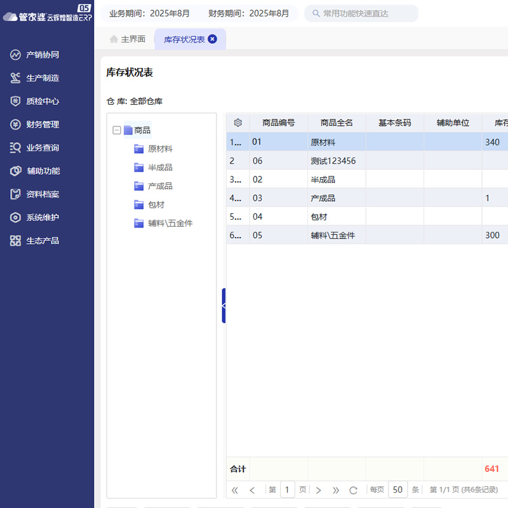Click the page number input field
508x508 pixels.
click(288, 490)
